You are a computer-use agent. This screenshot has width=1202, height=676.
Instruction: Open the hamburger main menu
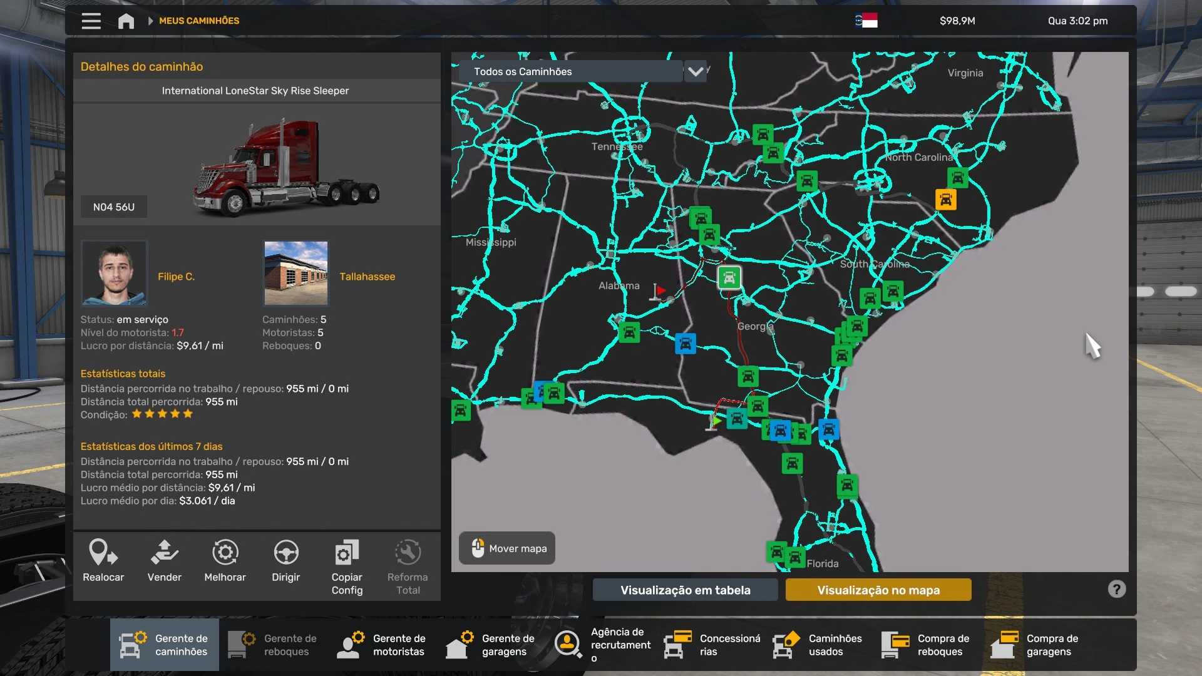coord(91,21)
